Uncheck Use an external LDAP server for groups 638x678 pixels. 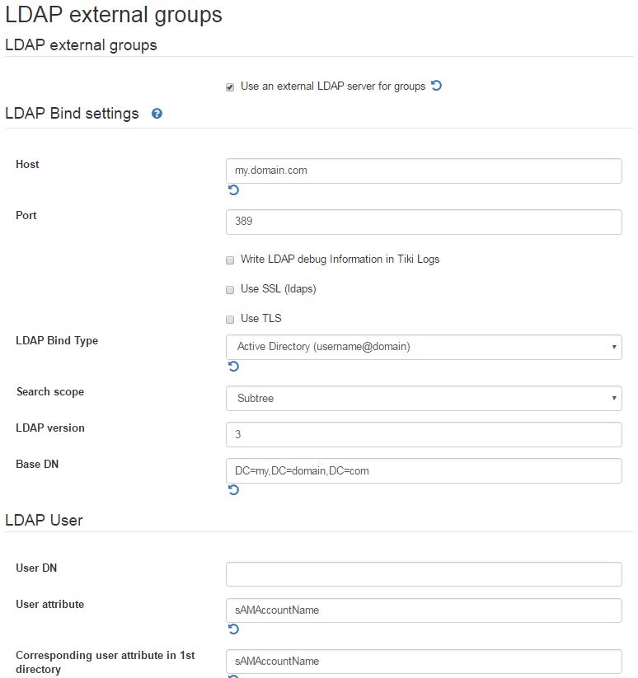[230, 87]
